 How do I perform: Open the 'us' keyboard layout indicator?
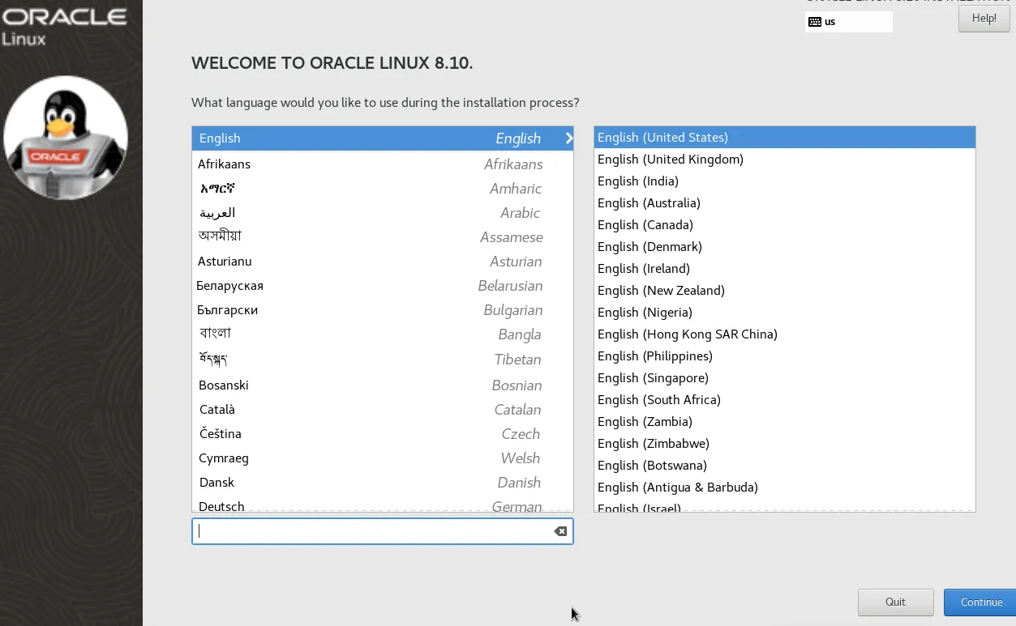tap(848, 22)
